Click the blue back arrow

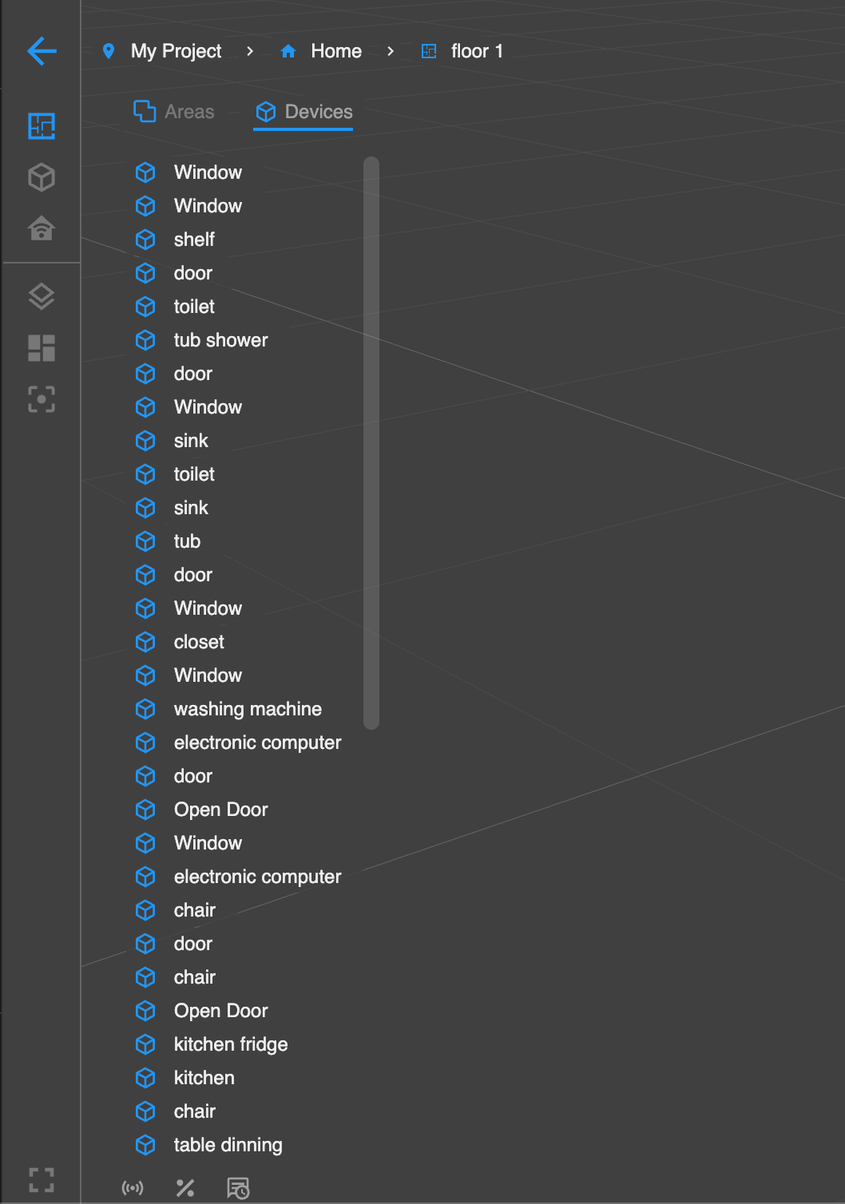(x=41, y=51)
